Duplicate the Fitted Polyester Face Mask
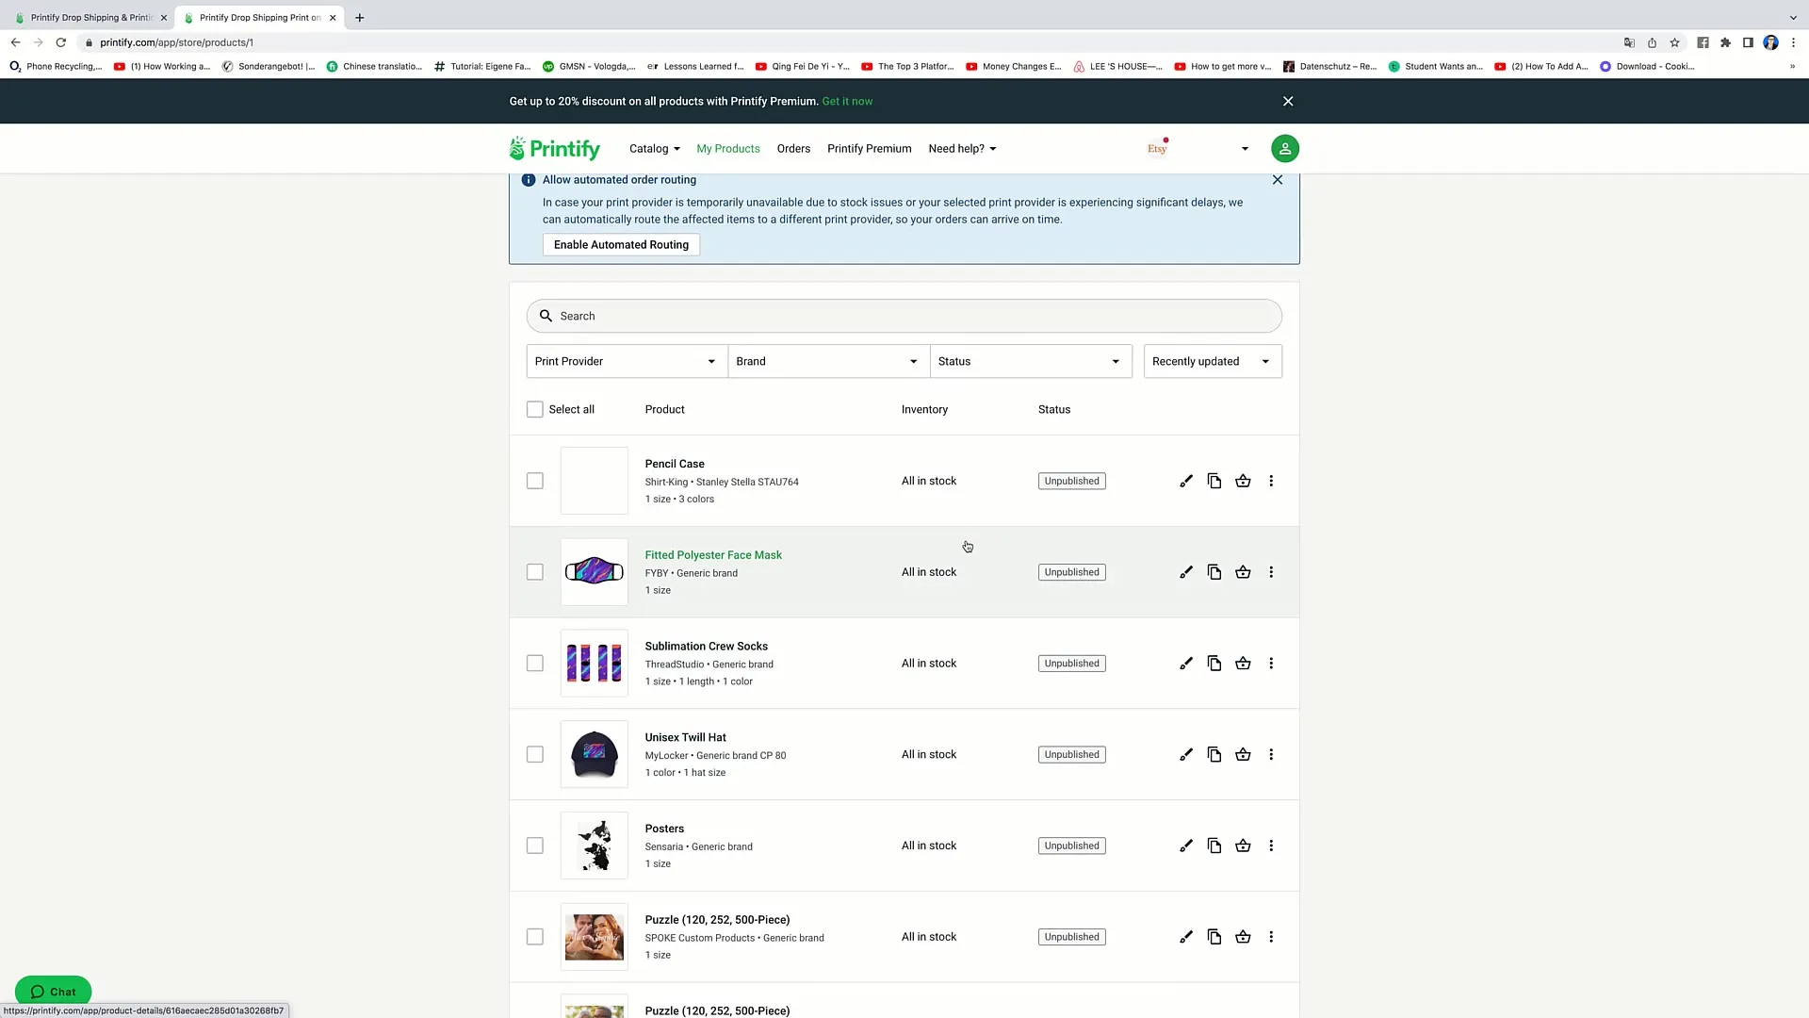This screenshot has height=1018, width=1809. (1214, 572)
